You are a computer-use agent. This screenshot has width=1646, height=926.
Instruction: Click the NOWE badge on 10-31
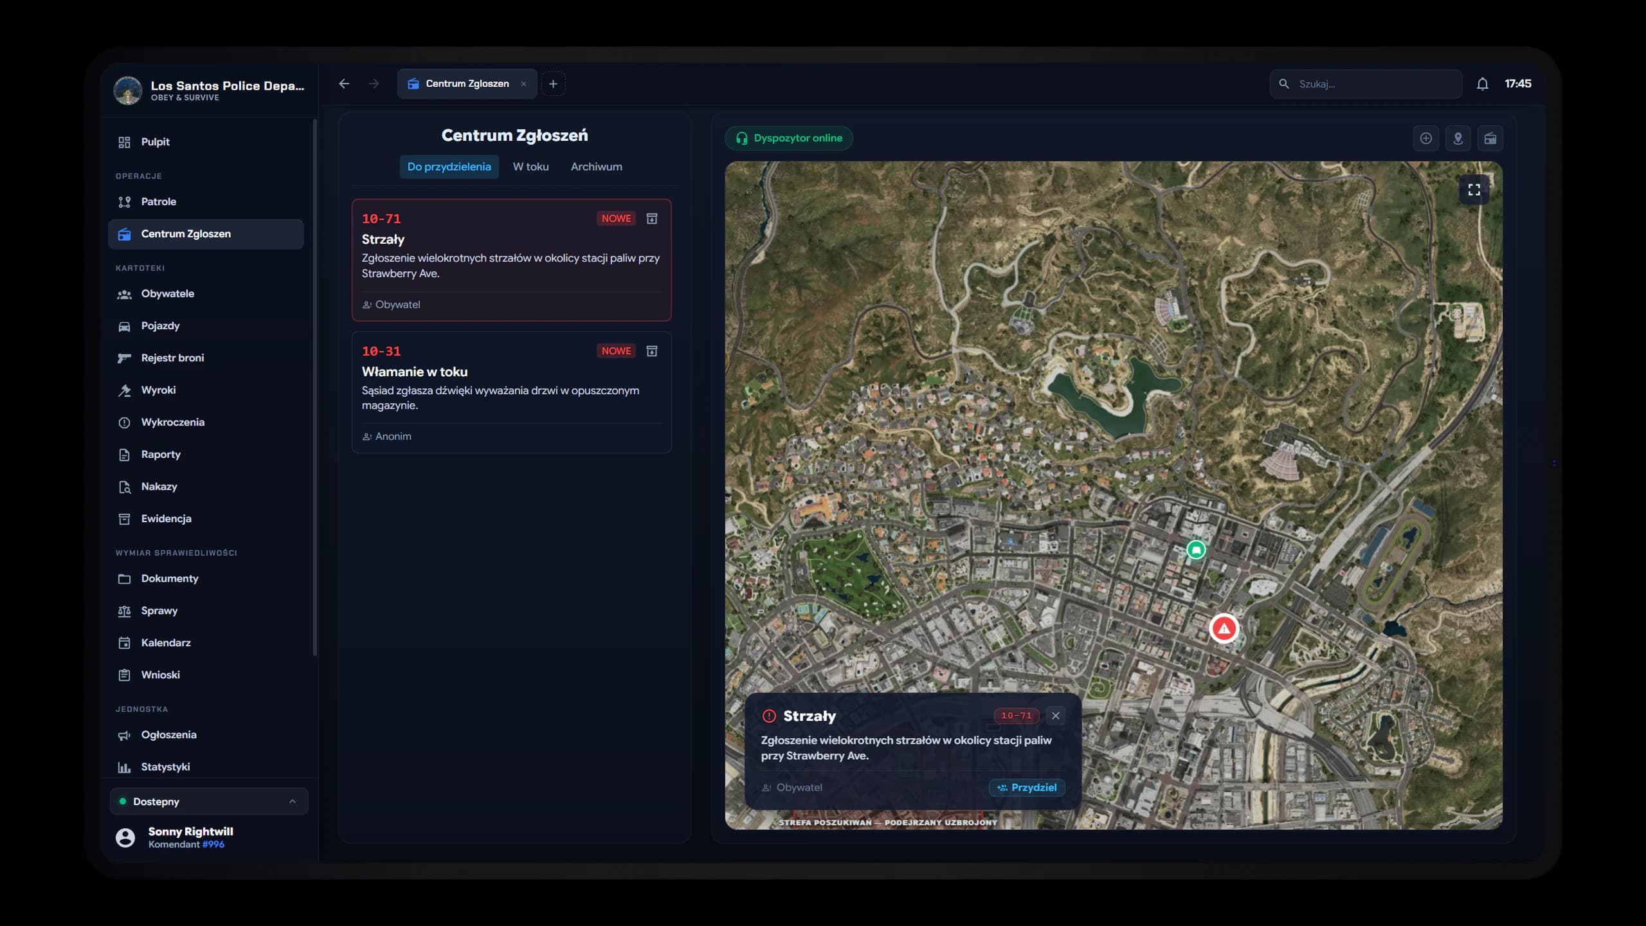pos(616,351)
